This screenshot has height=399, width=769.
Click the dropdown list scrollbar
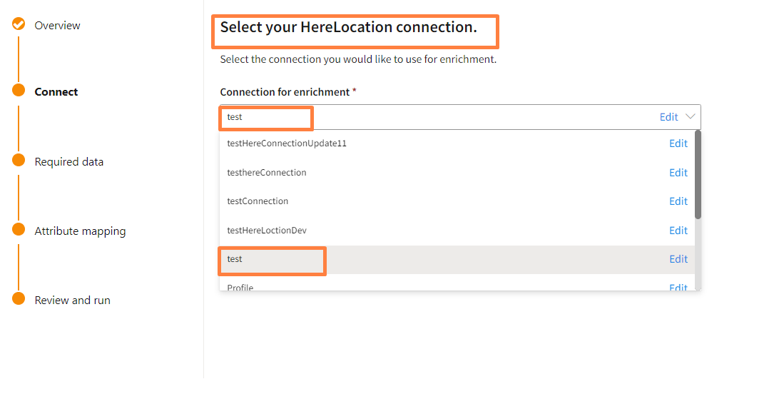click(698, 175)
